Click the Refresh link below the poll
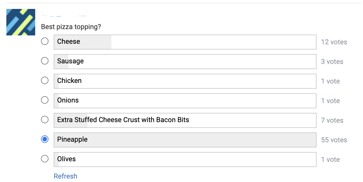 point(66,176)
